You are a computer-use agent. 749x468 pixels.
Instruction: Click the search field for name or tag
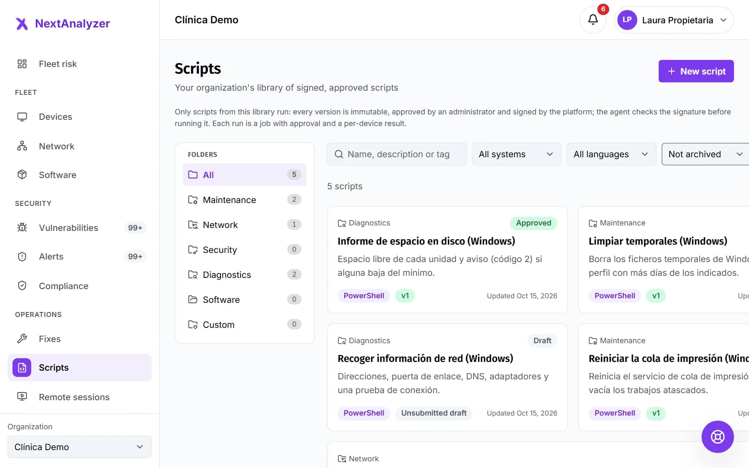pyautogui.click(x=397, y=154)
